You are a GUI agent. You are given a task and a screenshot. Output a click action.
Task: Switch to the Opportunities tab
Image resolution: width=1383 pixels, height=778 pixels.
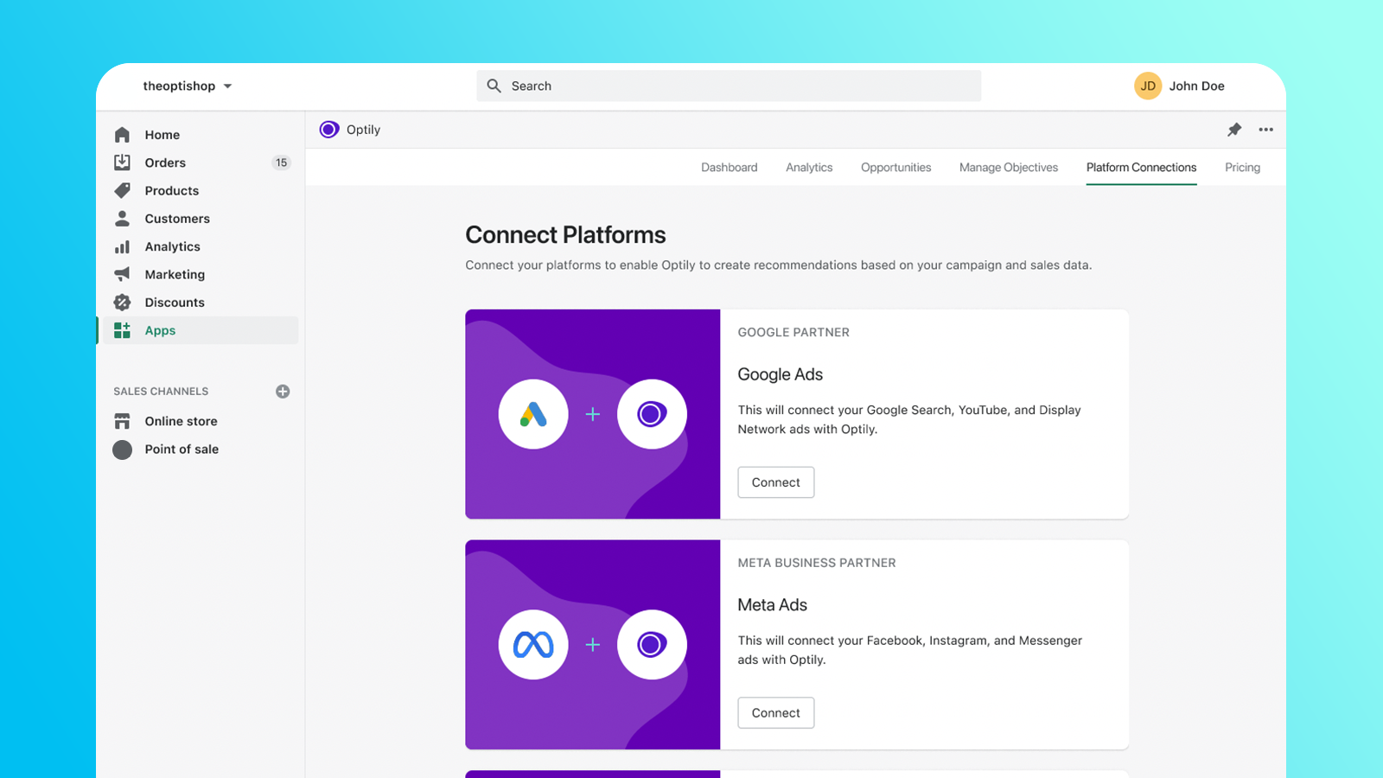[x=895, y=168]
